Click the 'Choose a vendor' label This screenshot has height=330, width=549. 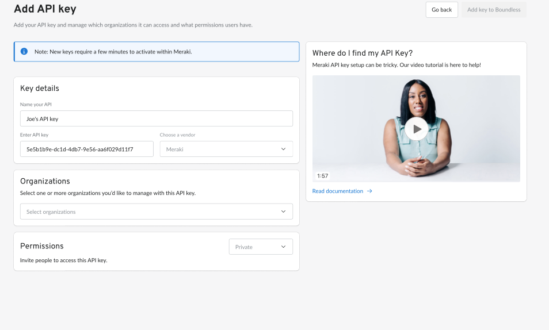click(177, 135)
